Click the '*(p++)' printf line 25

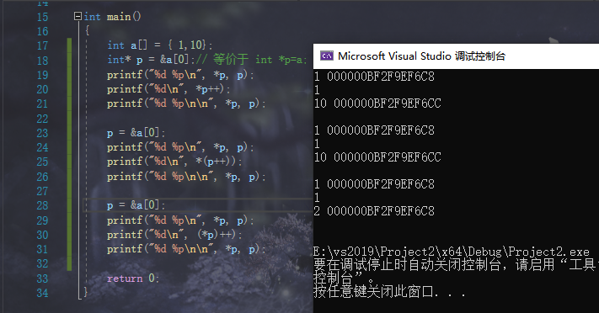174,162
